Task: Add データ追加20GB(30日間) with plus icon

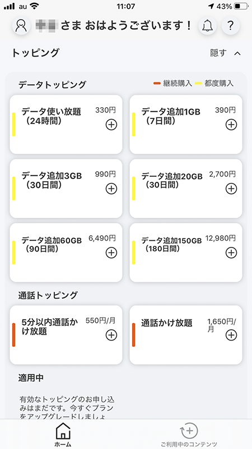Action: point(231,189)
